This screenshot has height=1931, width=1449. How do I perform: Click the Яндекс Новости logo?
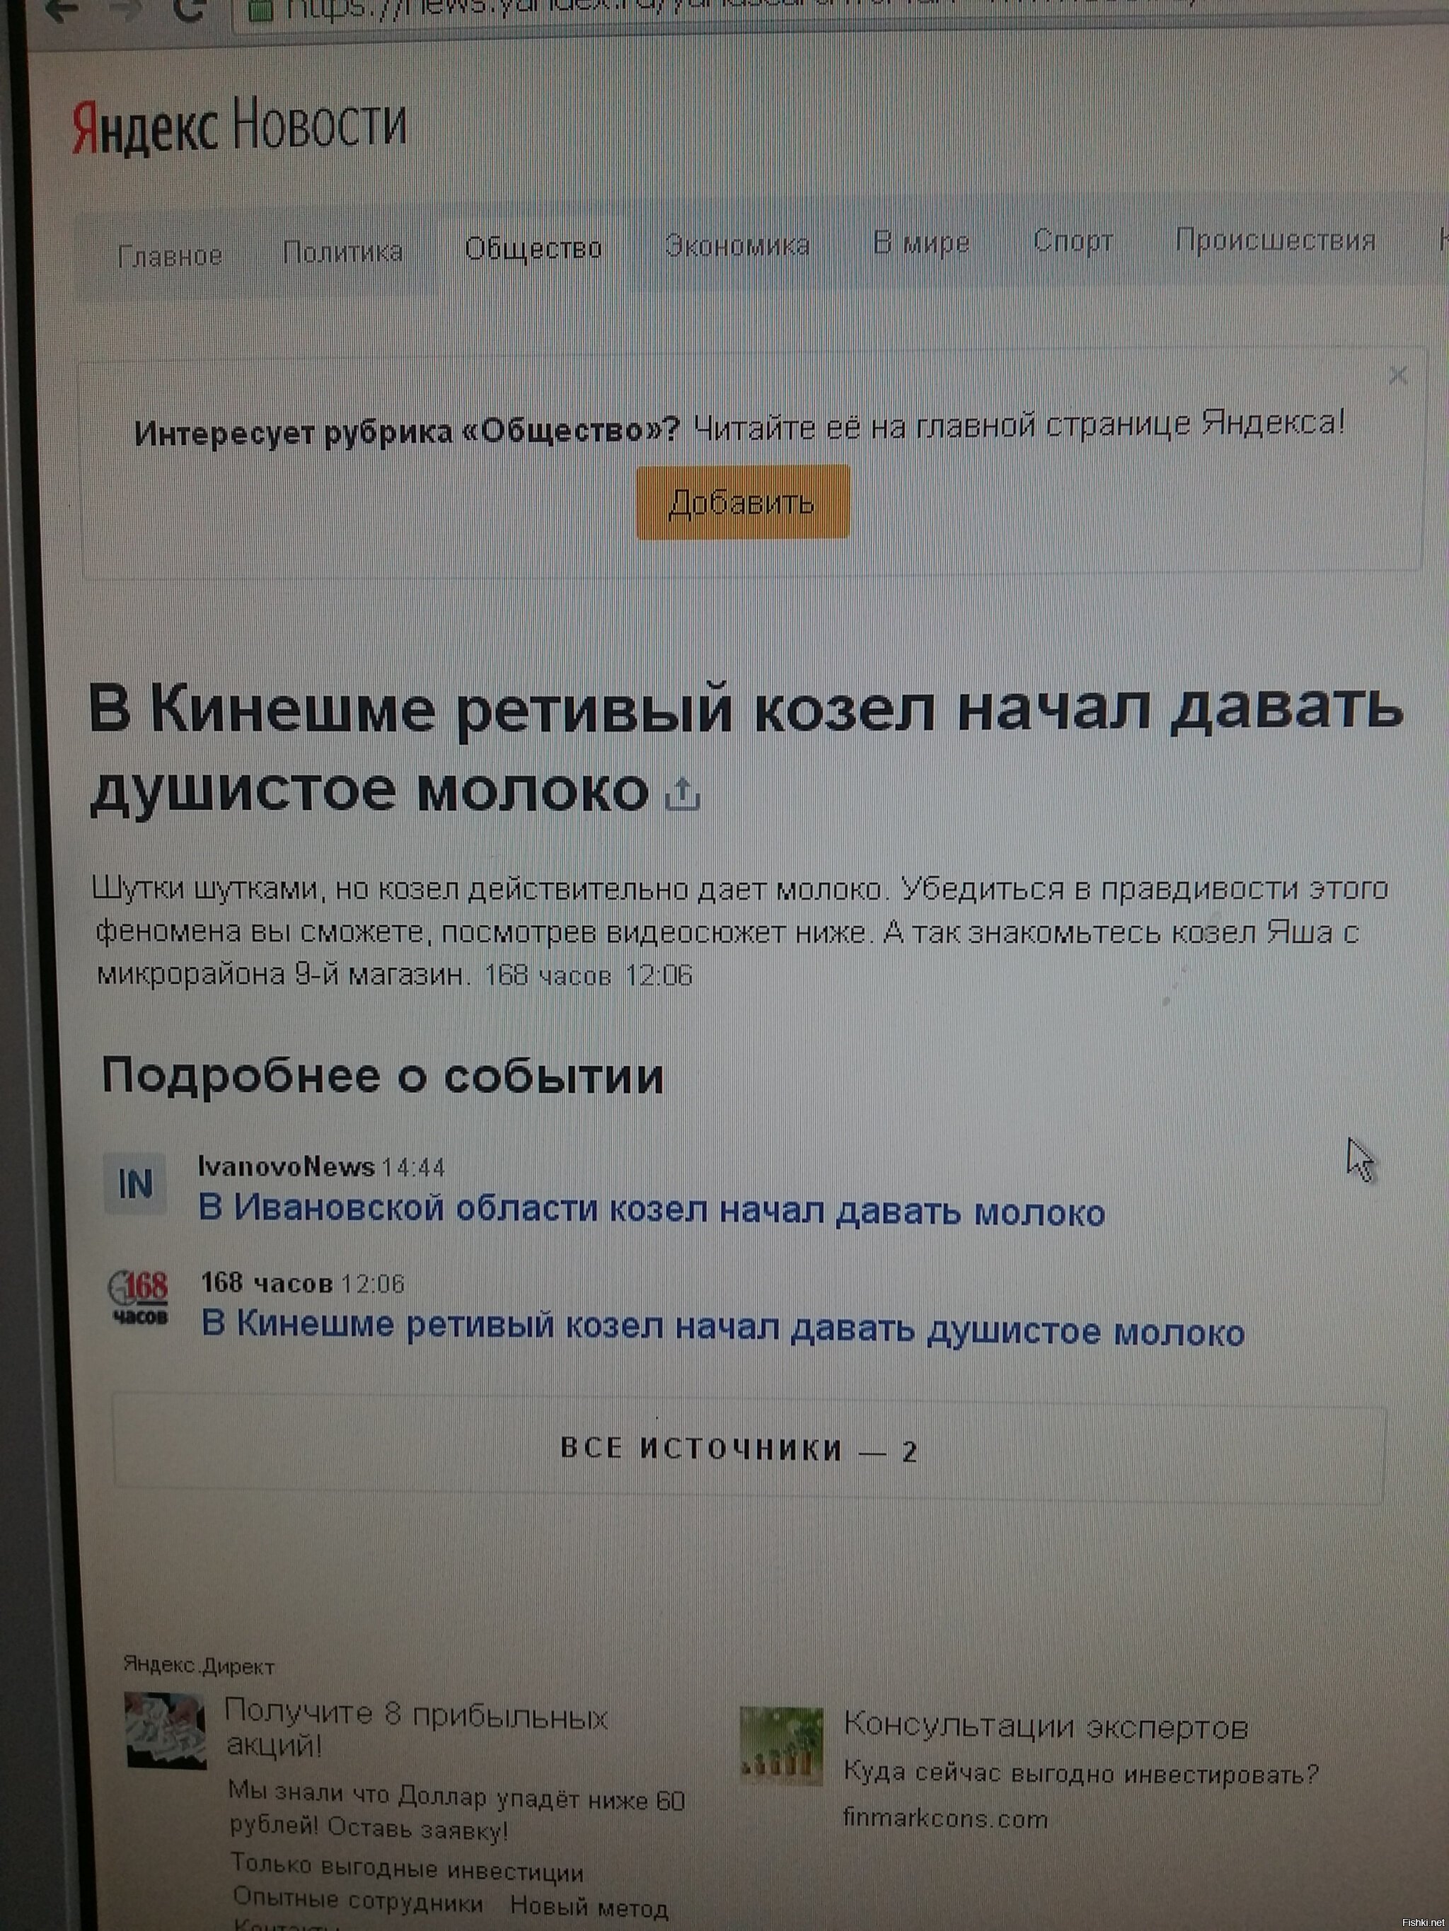click(236, 124)
